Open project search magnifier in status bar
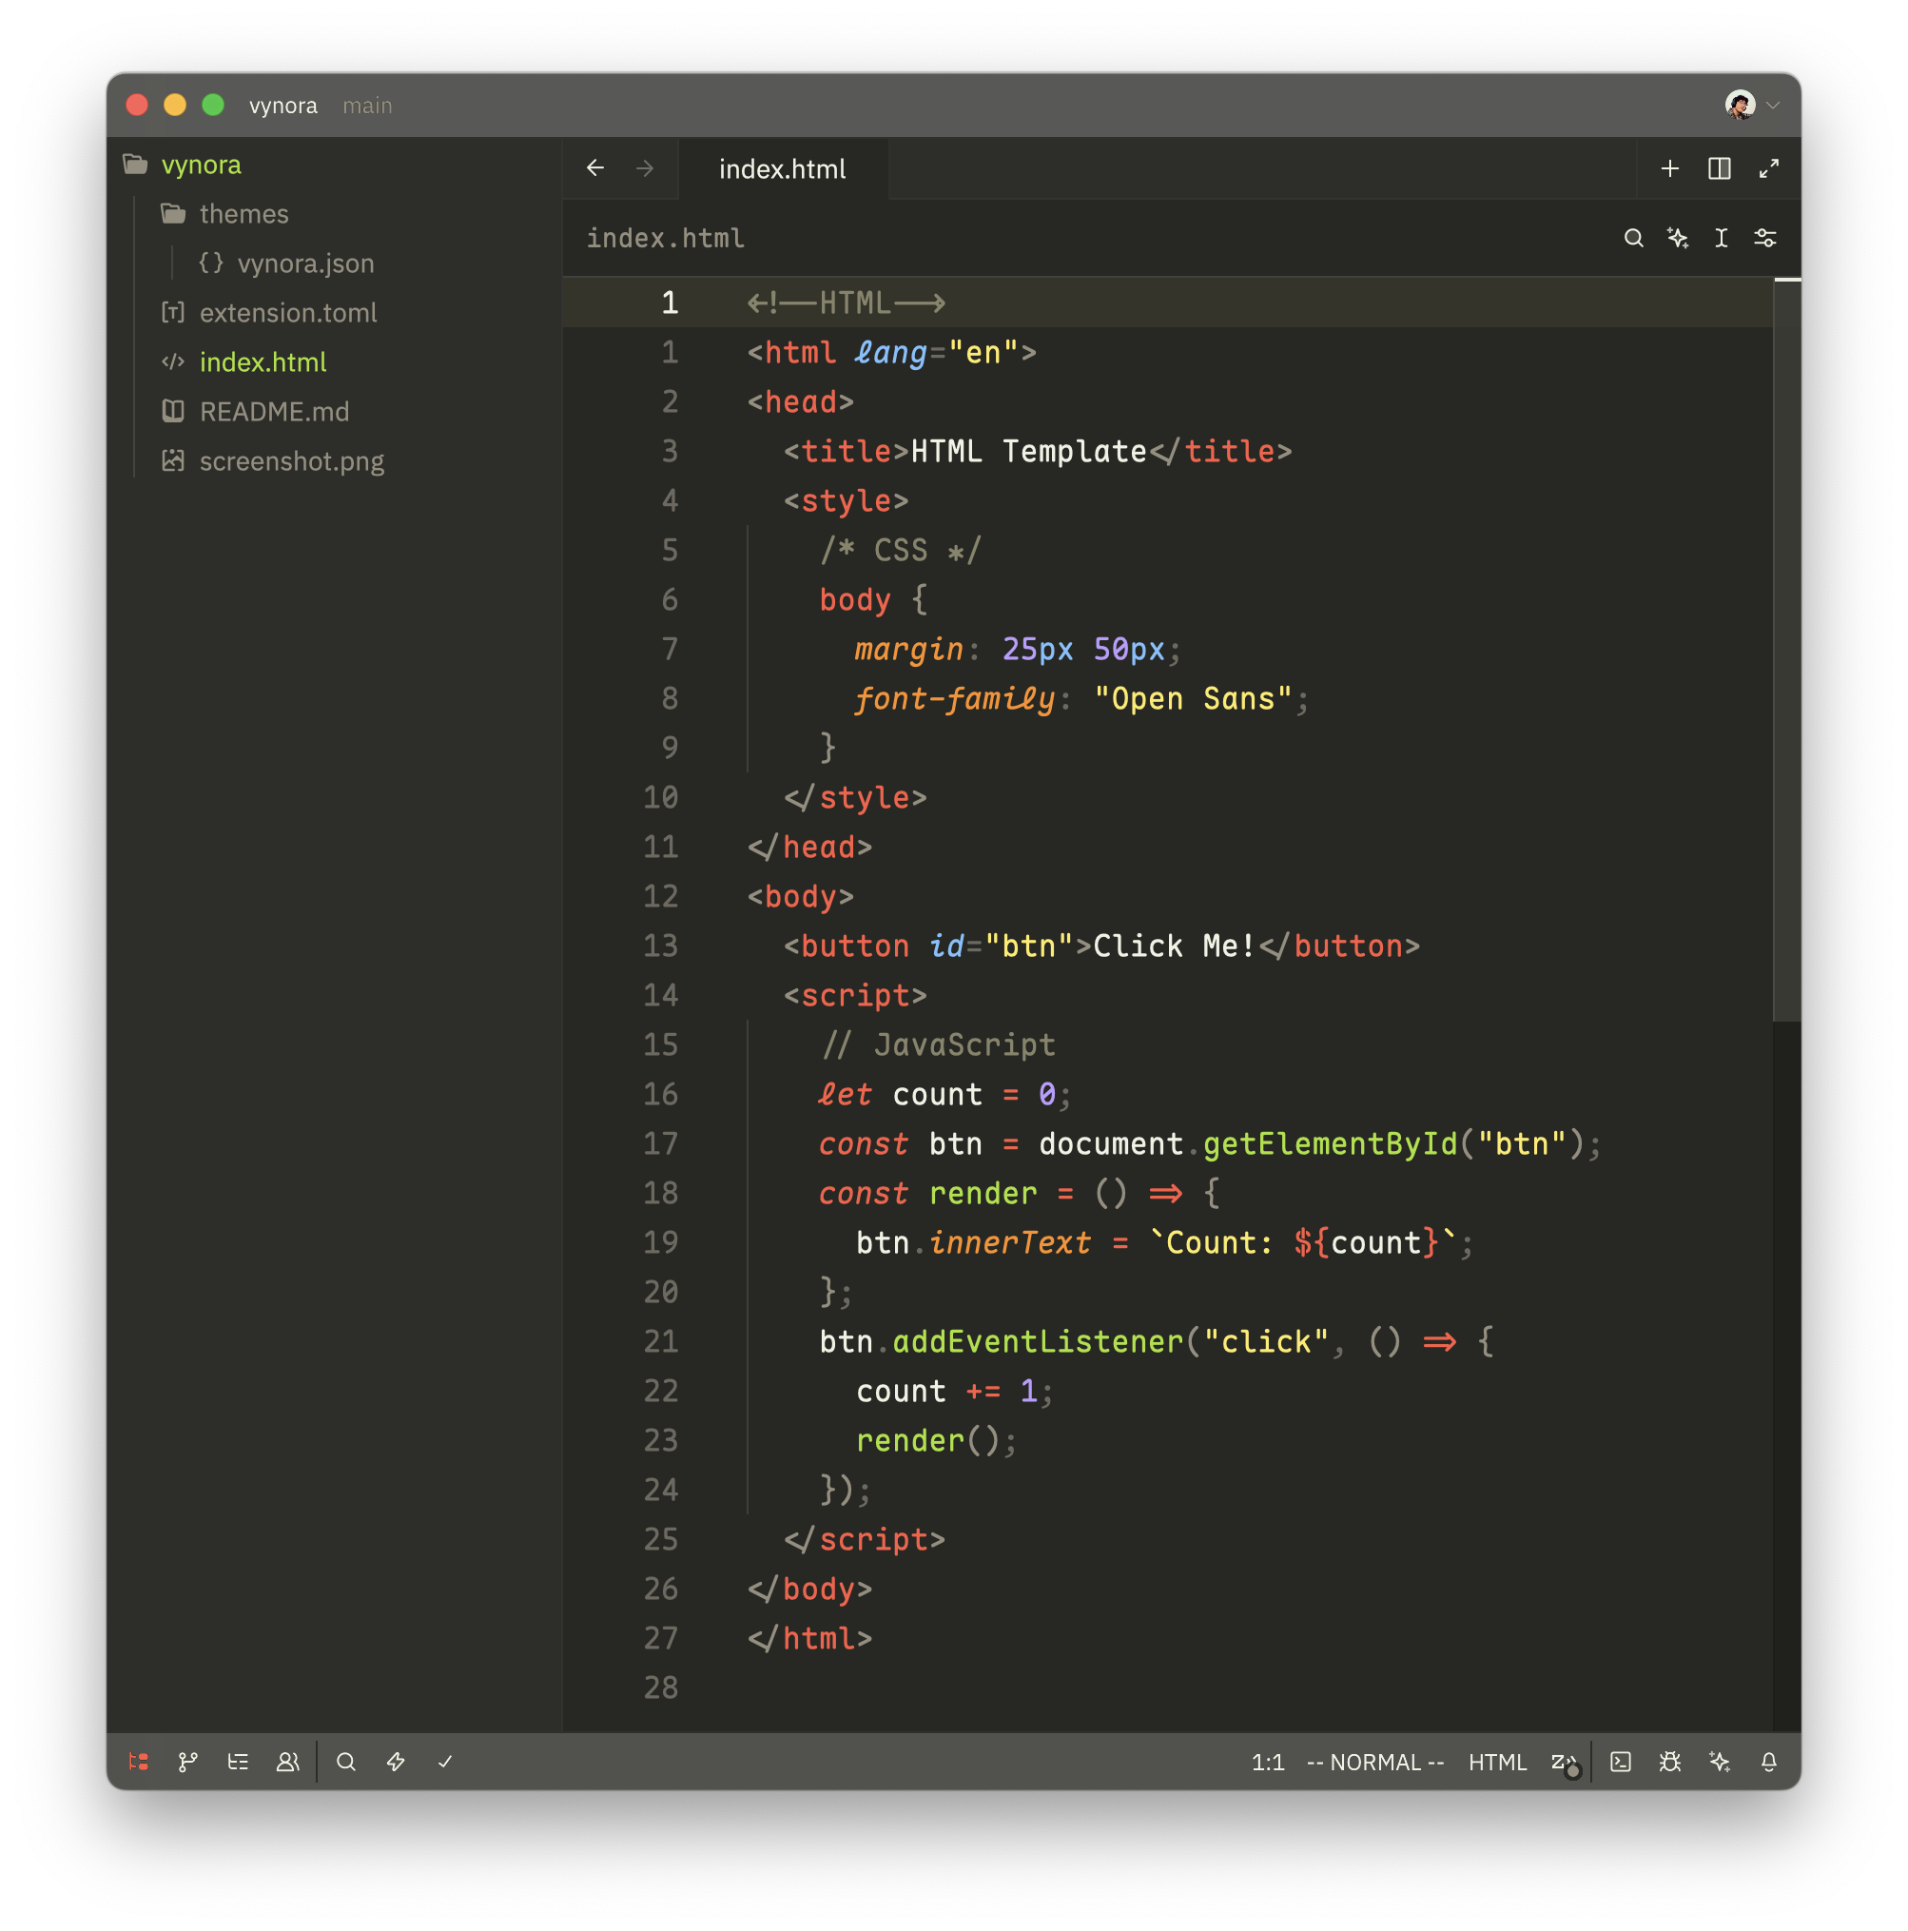This screenshot has width=1908, height=1931. tap(346, 1762)
